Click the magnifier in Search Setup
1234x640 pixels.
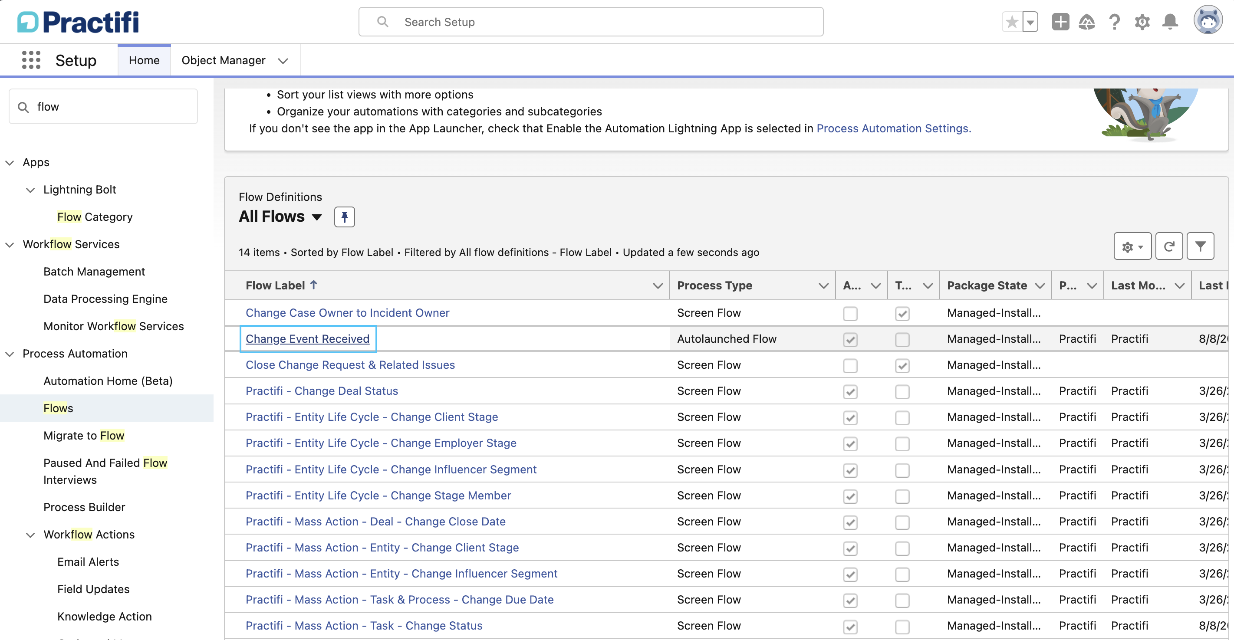382,22
